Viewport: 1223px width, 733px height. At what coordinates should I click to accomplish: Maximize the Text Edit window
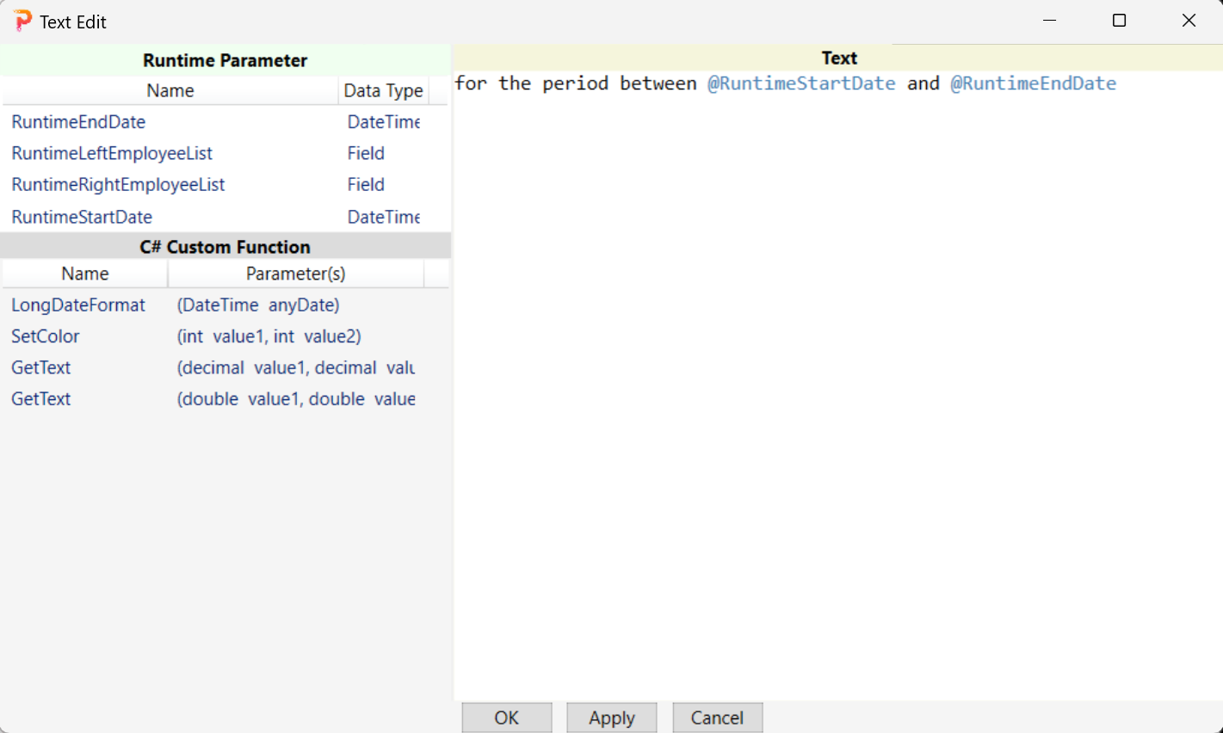coord(1119,21)
